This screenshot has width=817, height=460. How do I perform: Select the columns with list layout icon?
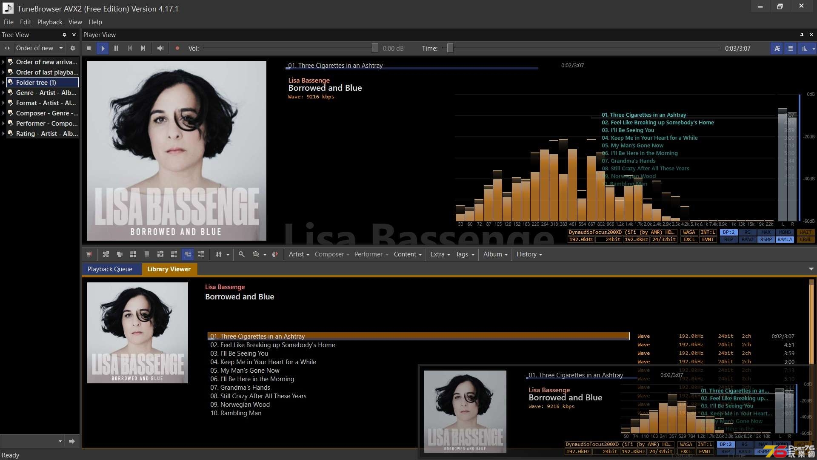pos(160,254)
